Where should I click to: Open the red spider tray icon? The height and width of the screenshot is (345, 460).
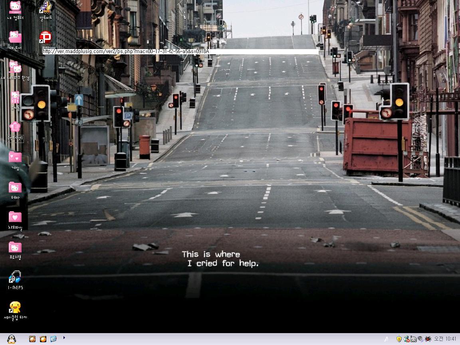[x=428, y=339]
